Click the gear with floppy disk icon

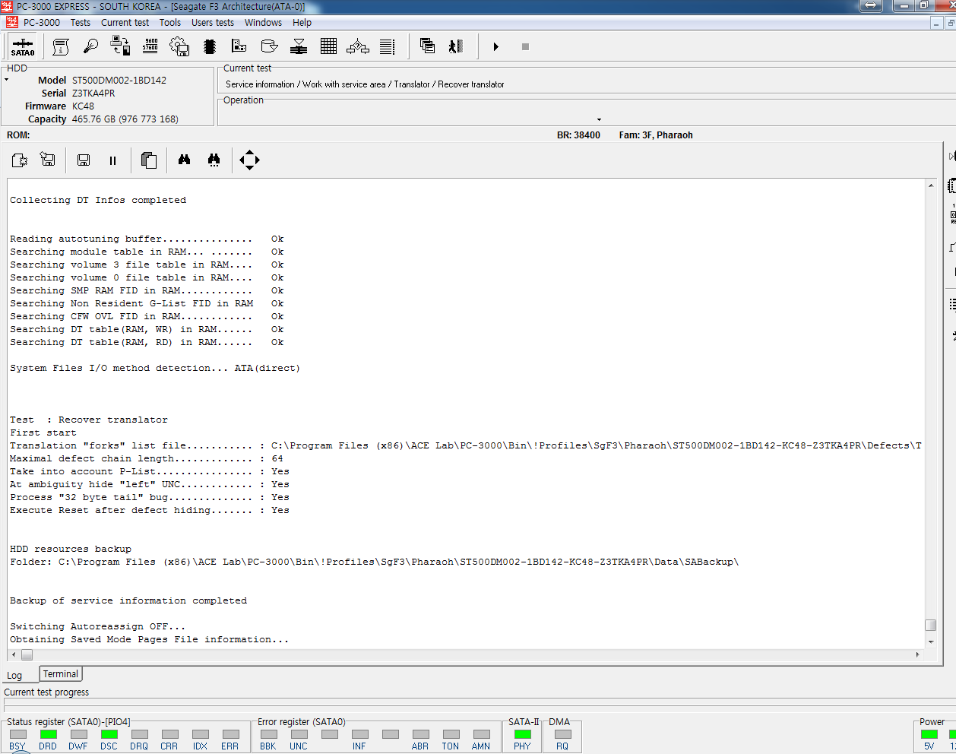point(179,46)
